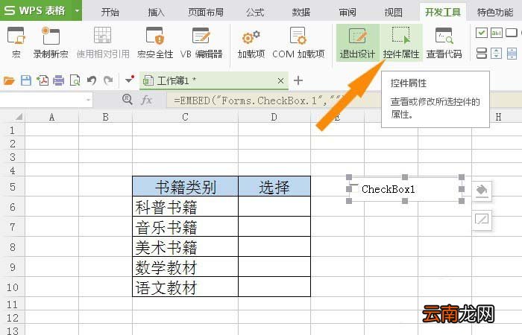Insert a checkbox control from the toolbox
This screenshot has width=522, height=335.
point(482,33)
